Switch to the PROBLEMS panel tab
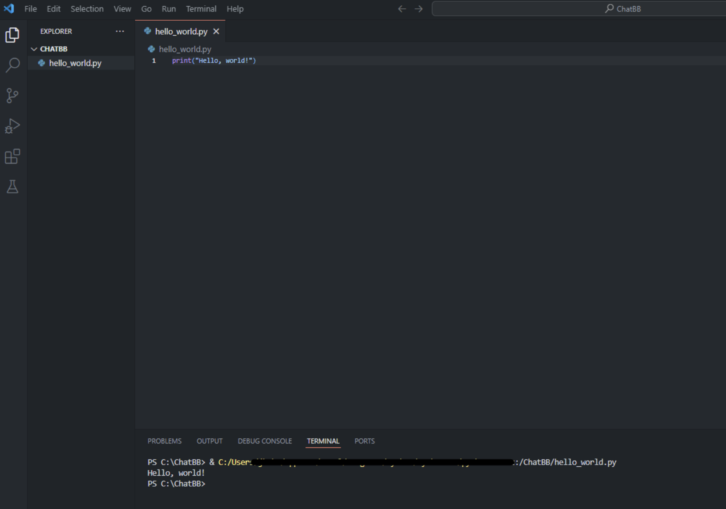Screen dimensions: 726x509 click(164, 441)
